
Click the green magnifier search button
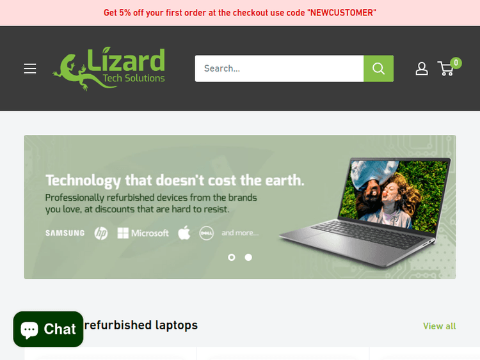point(378,68)
